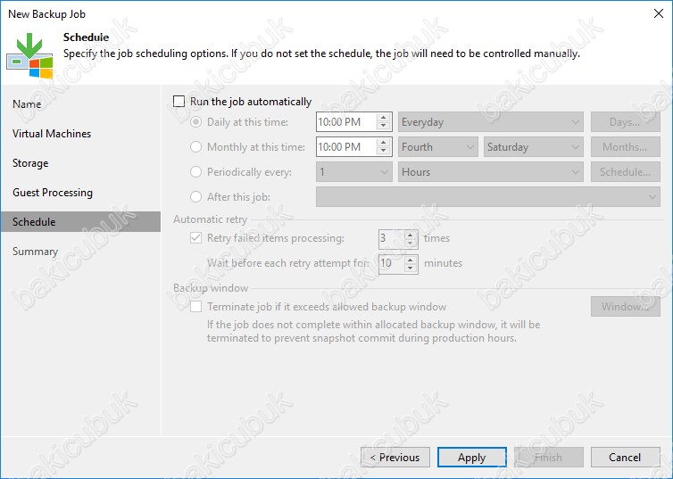Go back with the Previous button
Screen dimensions: 673x479
pyautogui.click(x=395, y=457)
